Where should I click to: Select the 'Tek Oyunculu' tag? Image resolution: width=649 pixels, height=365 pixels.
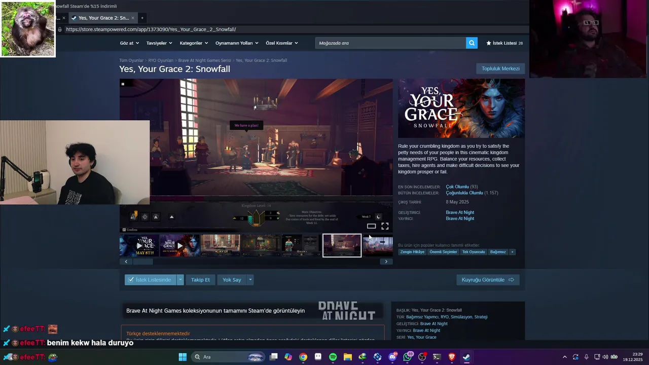pos(474,252)
